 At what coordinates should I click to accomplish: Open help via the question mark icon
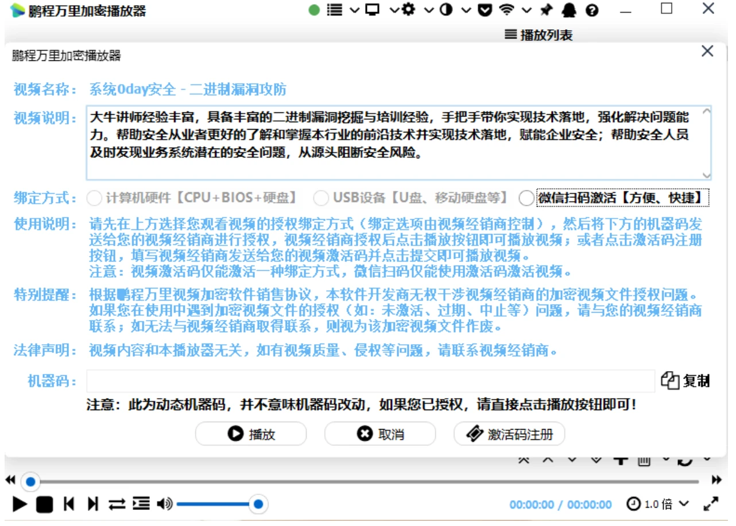pyautogui.click(x=592, y=10)
